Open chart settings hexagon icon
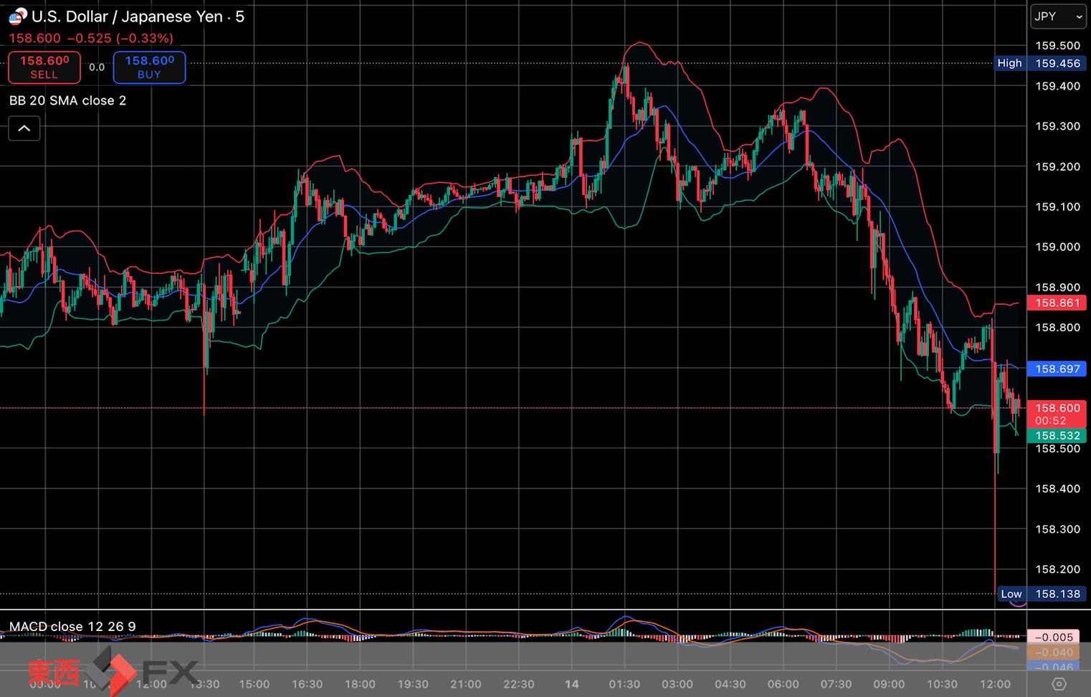Viewport: 1091px width, 697px height. (x=1059, y=684)
